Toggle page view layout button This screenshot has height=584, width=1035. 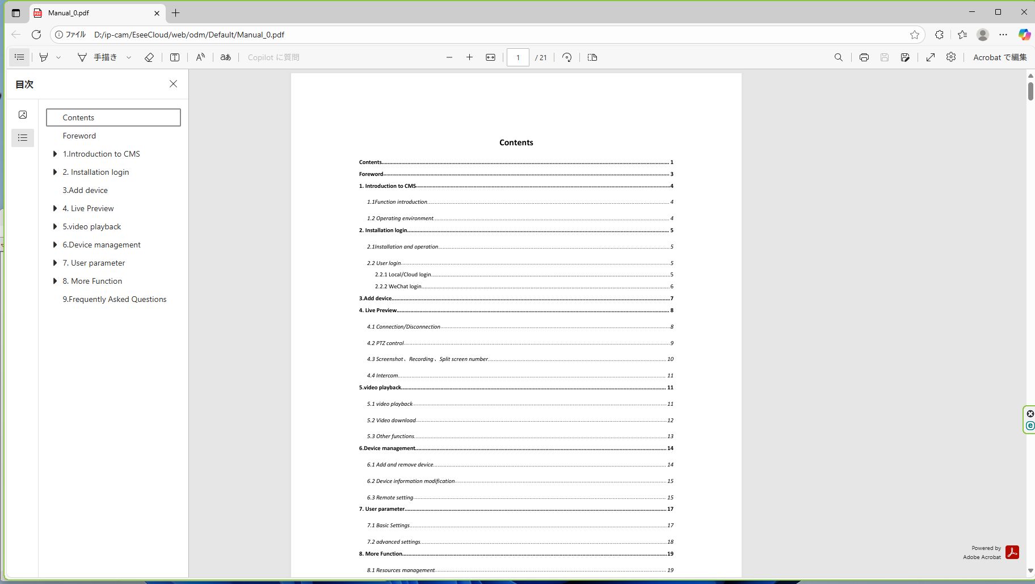[x=592, y=57]
